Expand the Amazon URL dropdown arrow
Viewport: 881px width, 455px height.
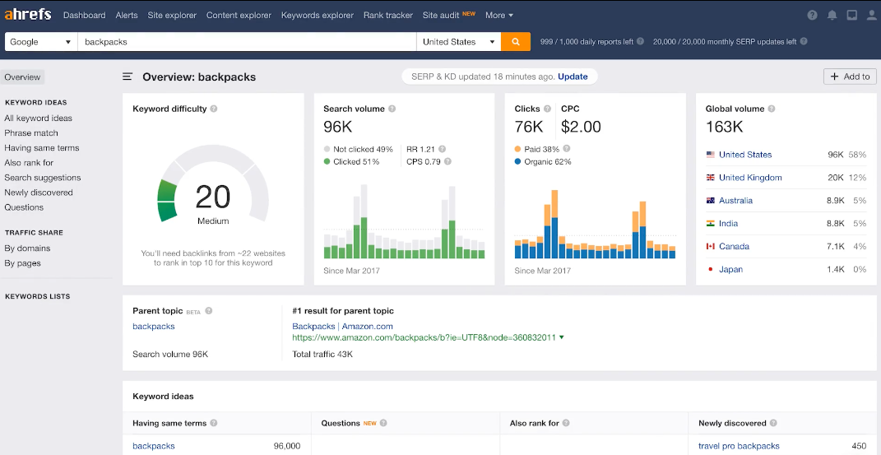click(x=562, y=337)
